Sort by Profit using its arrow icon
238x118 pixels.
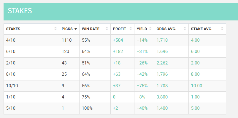131,29
